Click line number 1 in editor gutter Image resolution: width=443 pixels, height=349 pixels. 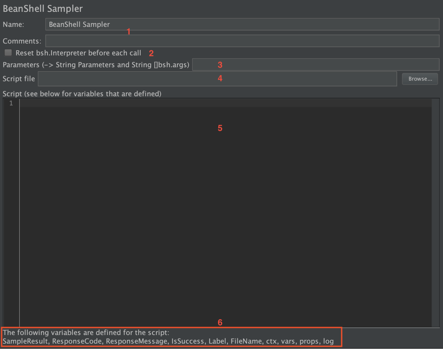[11, 103]
